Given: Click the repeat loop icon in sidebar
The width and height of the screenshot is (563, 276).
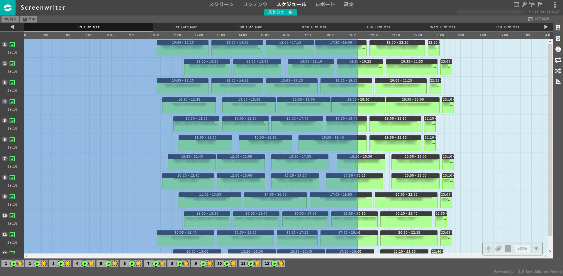Looking at the screenshot, I should point(558,60).
